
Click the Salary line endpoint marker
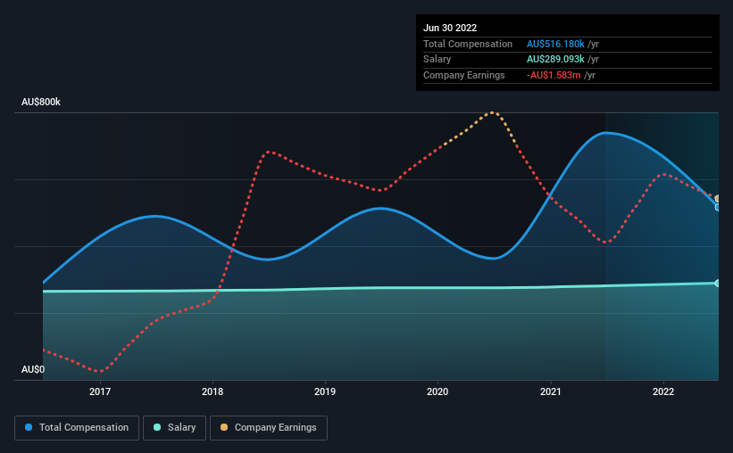(718, 283)
